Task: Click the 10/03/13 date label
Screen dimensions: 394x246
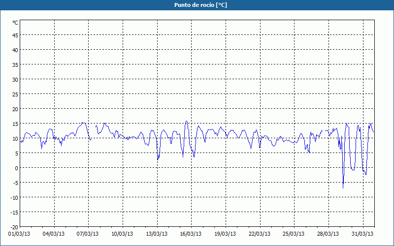Action: point(122,234)
